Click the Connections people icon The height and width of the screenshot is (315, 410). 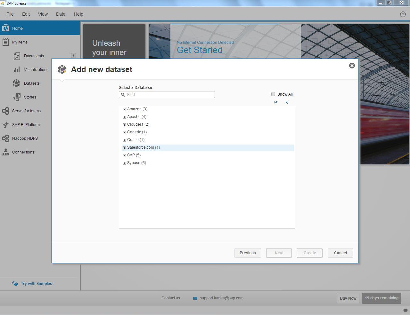[5, 152]
